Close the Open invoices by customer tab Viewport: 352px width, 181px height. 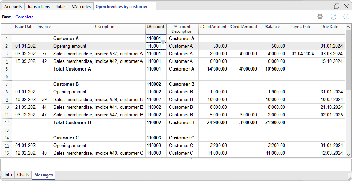(x=152, y=7)
